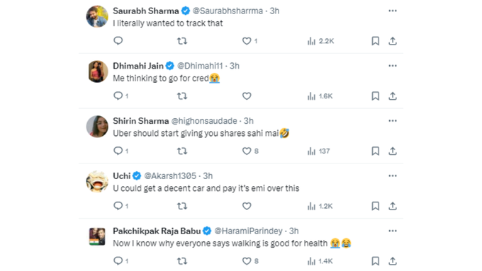View analytics showing 2.2K views
482x271 pixels.
click(x=320, y=41)
